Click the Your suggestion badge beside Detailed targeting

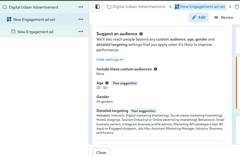(143, 111)
